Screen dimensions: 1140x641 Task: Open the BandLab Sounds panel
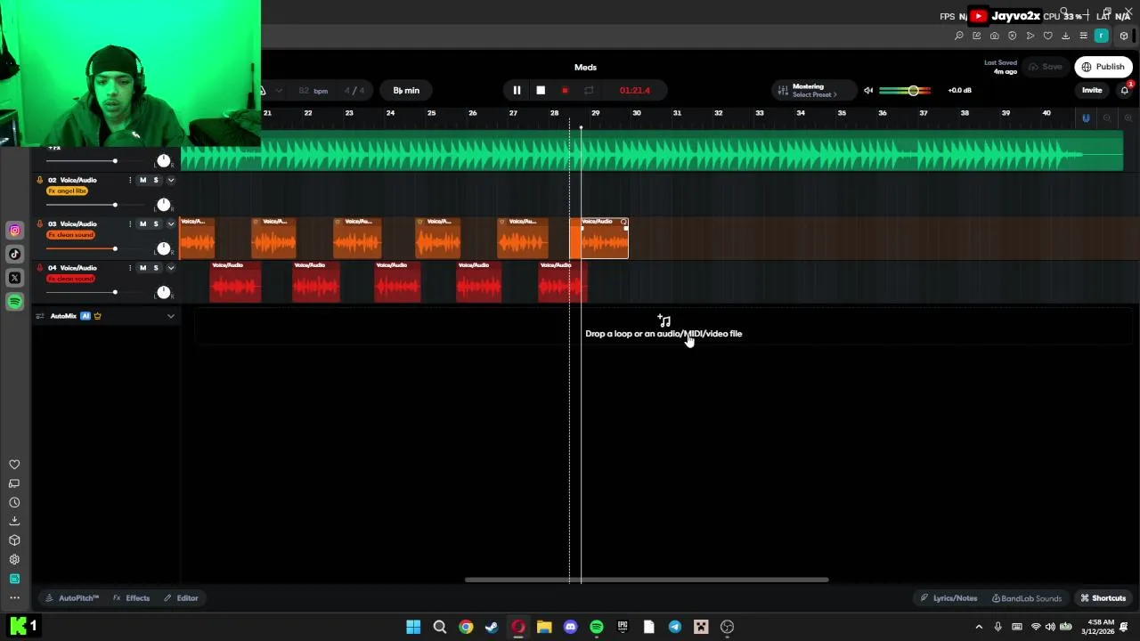pyautogui.click(x=1027, y=598)
